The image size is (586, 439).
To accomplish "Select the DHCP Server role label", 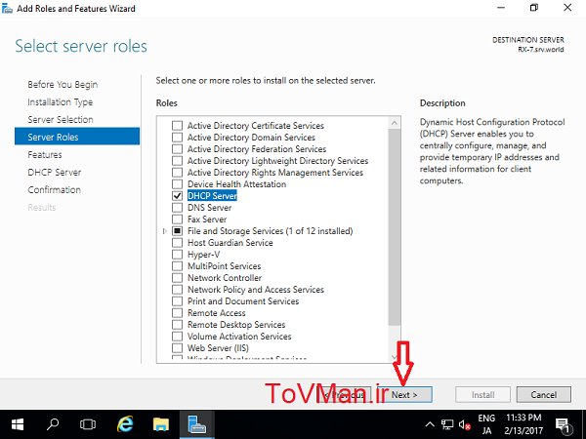I will click(212, 196).
